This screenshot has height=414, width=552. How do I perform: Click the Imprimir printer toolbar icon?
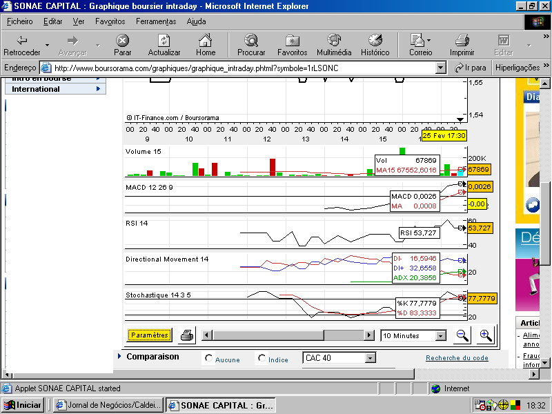[462, 41]
